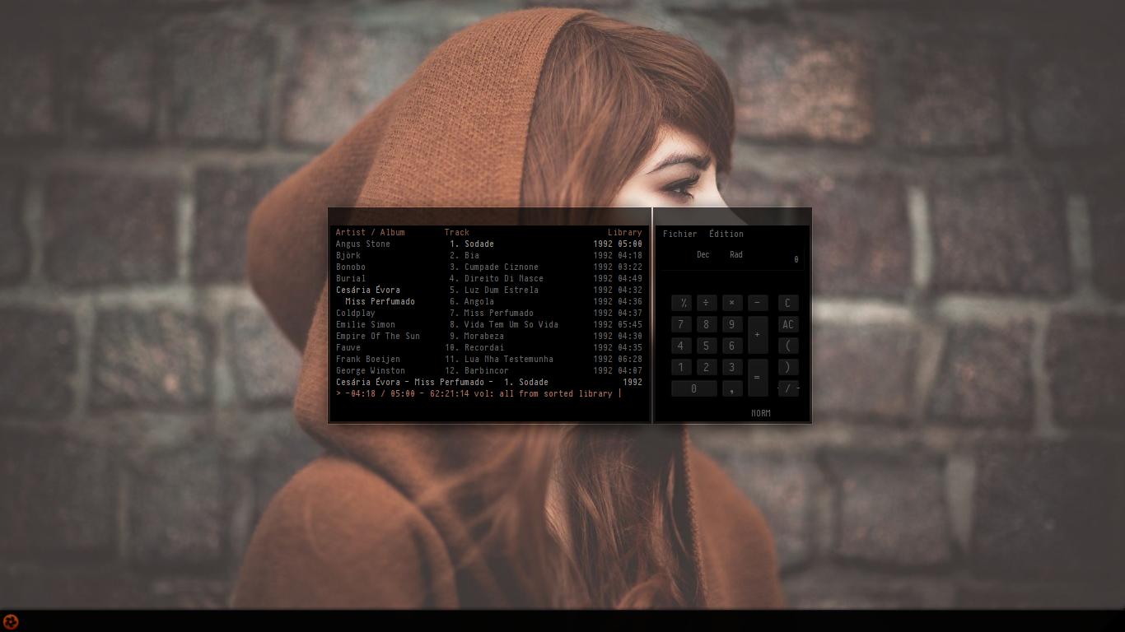Screen dimensions: 1125x632
Task: Click the Dec mode indicator in calculator display
Action: (703, 255)
